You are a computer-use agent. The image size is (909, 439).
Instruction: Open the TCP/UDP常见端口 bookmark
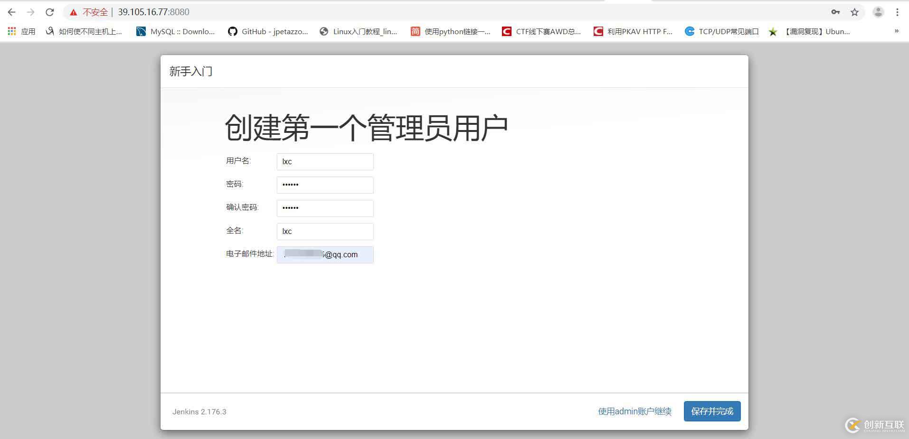pyautogui.click(x=722, y=32)
